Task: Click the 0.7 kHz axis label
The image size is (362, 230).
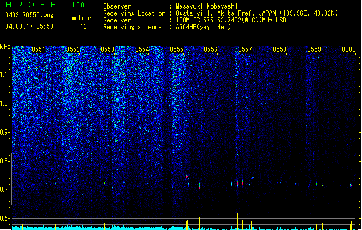Action: 5,190
